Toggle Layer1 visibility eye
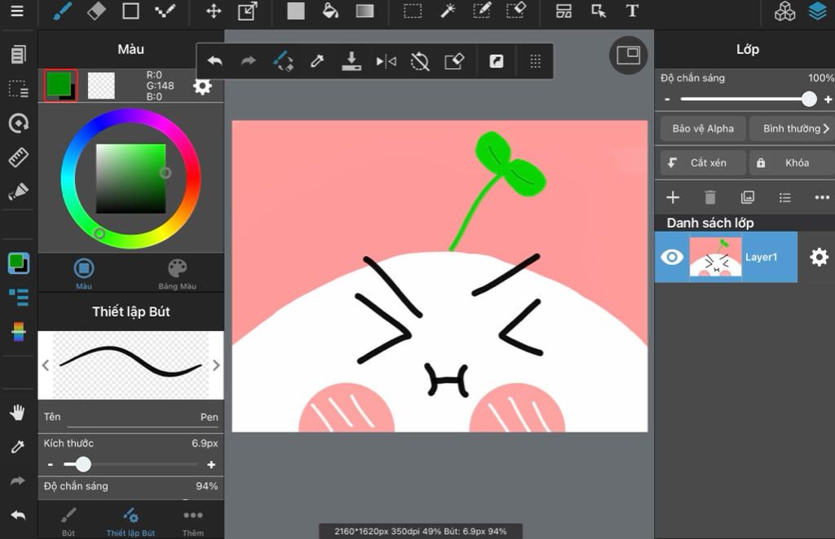Screen dimensions: 835x539 pos(672,257)
